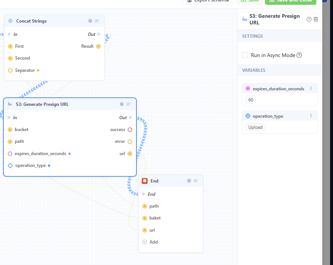This screenshot has width=333, height=265.
Task: Select the path input port on S3 node
Action: tap(10, 141)
